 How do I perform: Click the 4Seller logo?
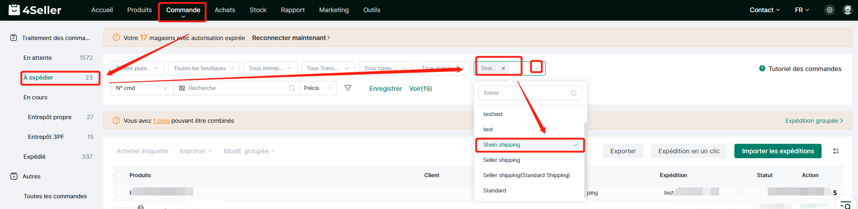pyautogui.click(x=35, y=10)
